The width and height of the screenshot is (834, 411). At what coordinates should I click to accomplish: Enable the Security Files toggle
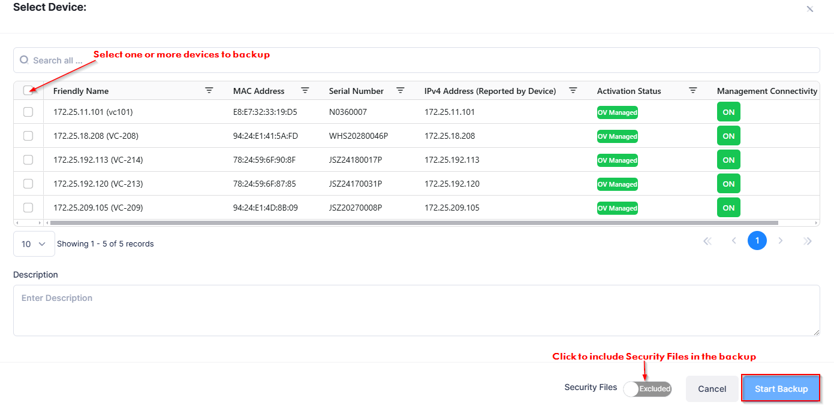pyautogui.click(x=647, y=389)
